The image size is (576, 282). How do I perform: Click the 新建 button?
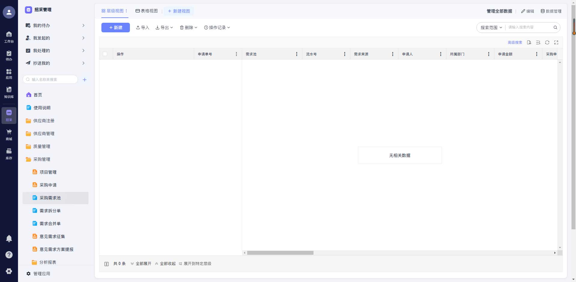[115, 27]
